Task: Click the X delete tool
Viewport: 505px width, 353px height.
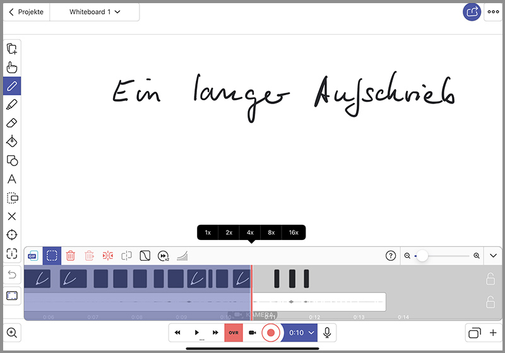Action: point(12,216)
